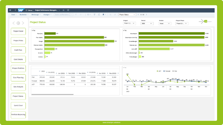
Task: Refresh the story data
Action: click(99, 15)
